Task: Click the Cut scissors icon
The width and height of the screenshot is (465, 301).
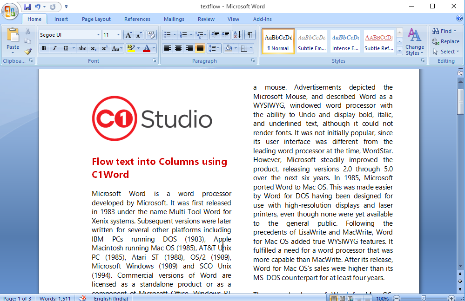Action: [x=28, y=31]
